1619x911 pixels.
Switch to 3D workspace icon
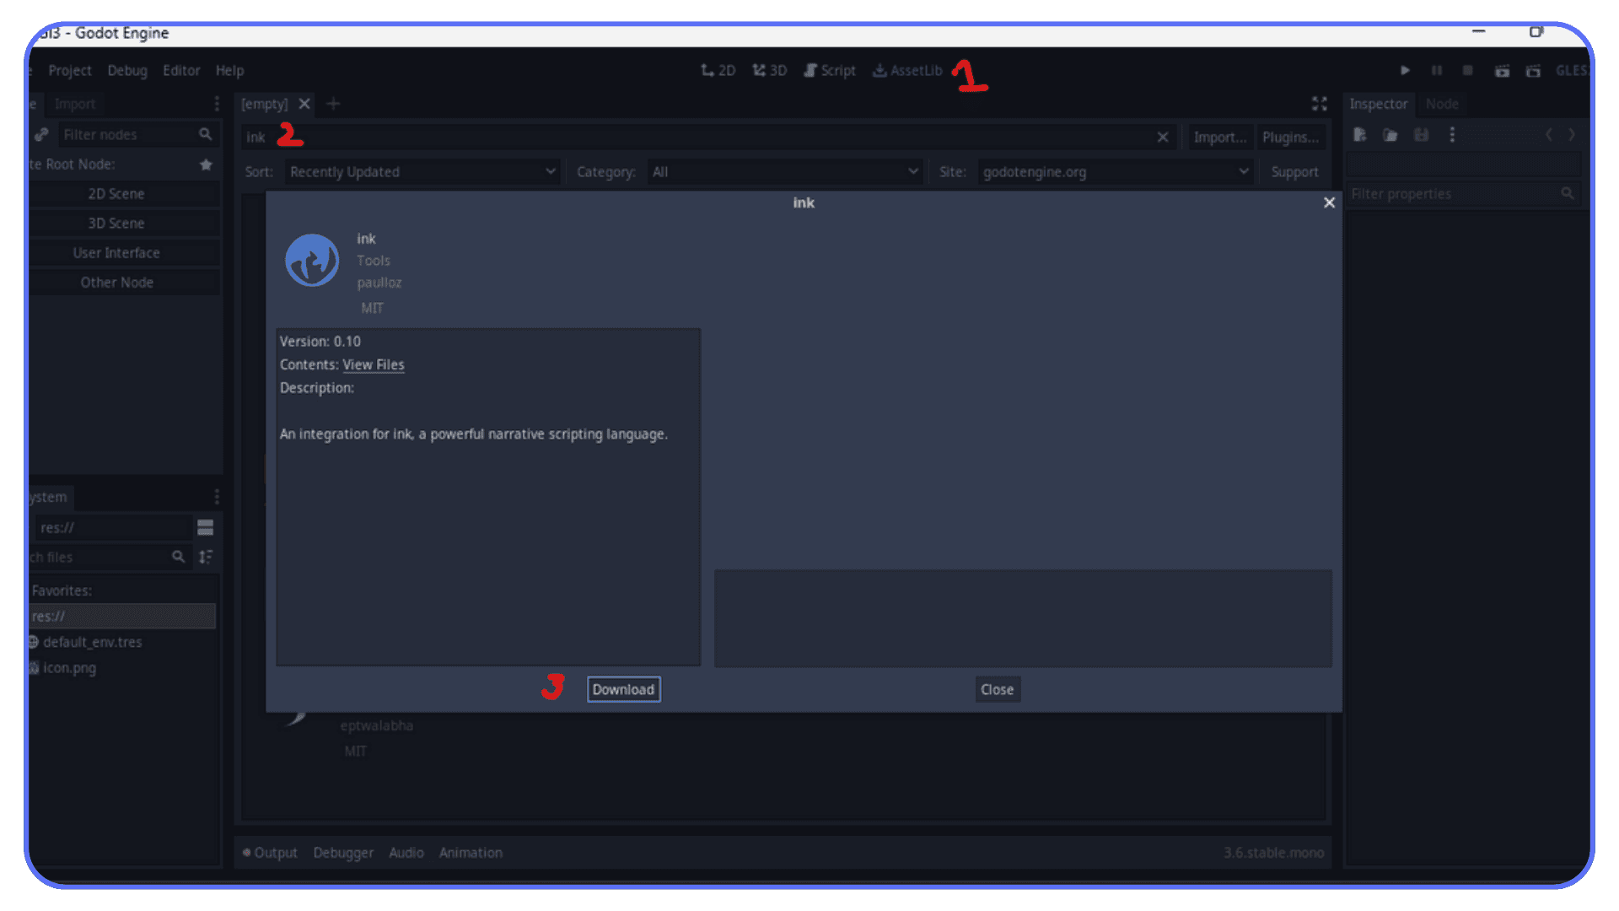point(769,70)
